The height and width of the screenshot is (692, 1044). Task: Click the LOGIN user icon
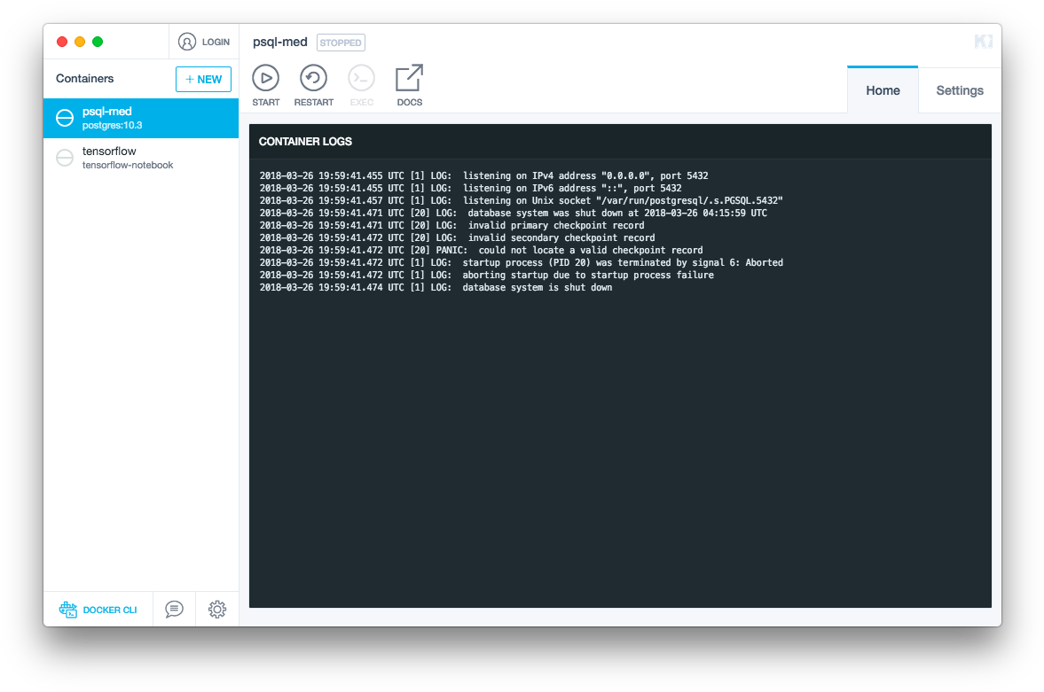pyautogui.click(x=187, y=42)
